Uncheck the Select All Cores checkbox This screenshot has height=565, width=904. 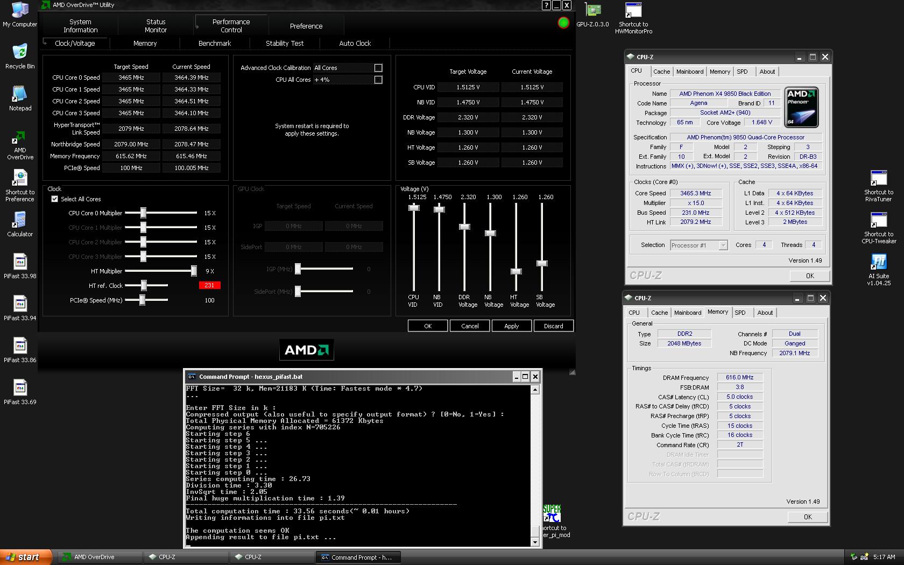pyautogui.click(x=54, y=199)
